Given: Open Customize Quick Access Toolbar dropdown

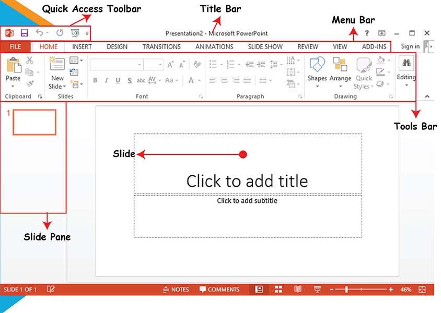Looking at the screenshot, I should [x=87, y=33].
